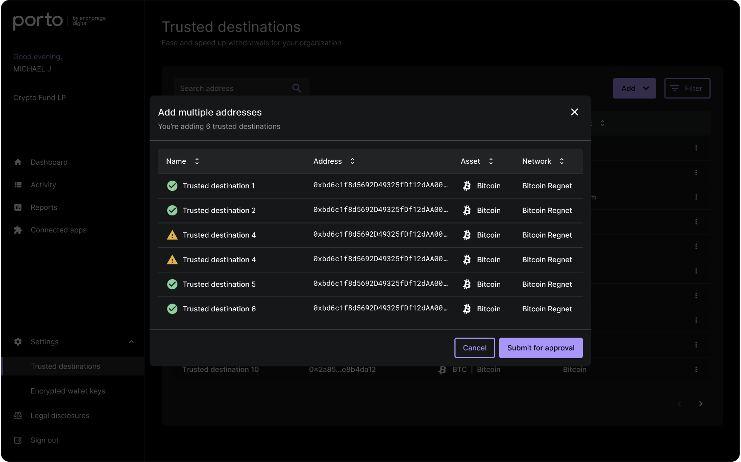Viewport: 741px width, 462px height.
Task: Click green check icon for Trusted destination 2
Action: tap(172, 210)
